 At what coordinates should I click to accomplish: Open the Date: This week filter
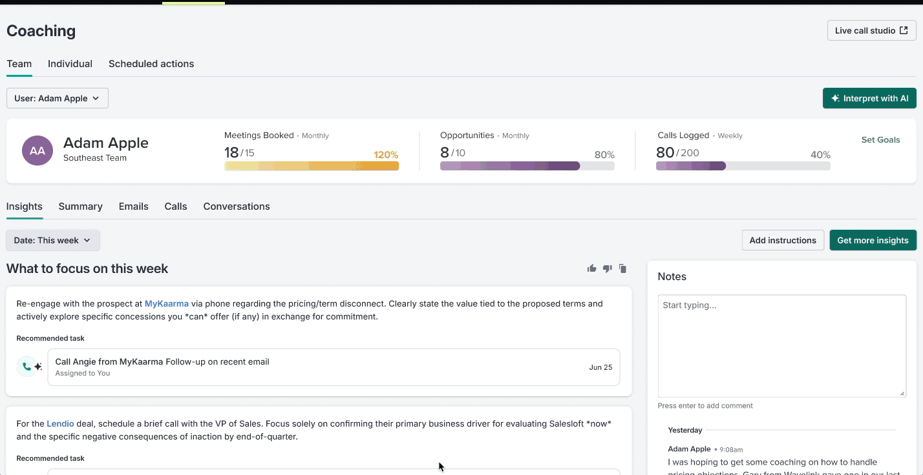tap(53, 240)
